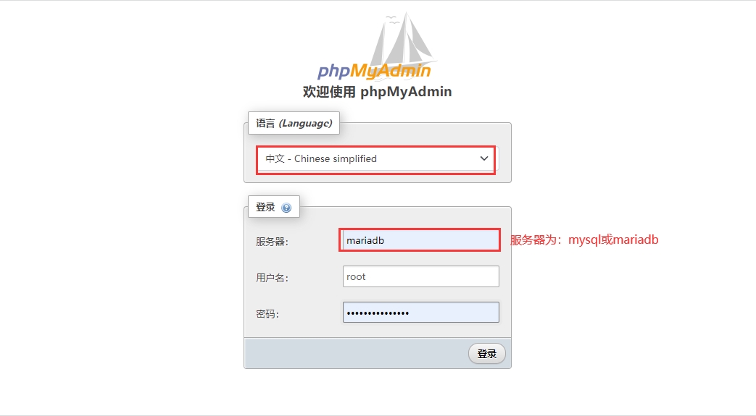This screenshot has height=416, width=756.
Task: Click the 用户名 label
Action: click(x=272, y=278)
